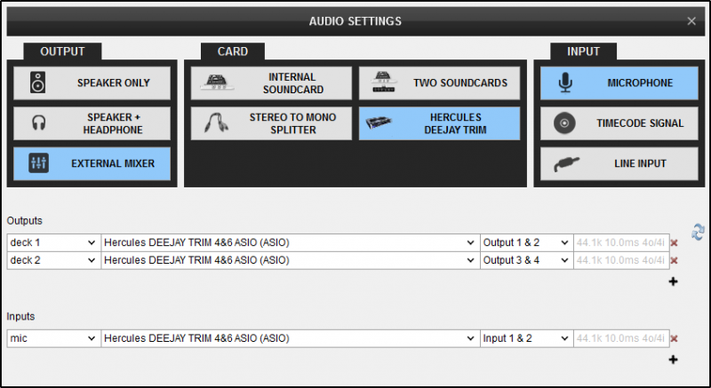The image size is (711, 388).
Task: Open the deck 1 source dropdown
Action: tap(54, 242)
